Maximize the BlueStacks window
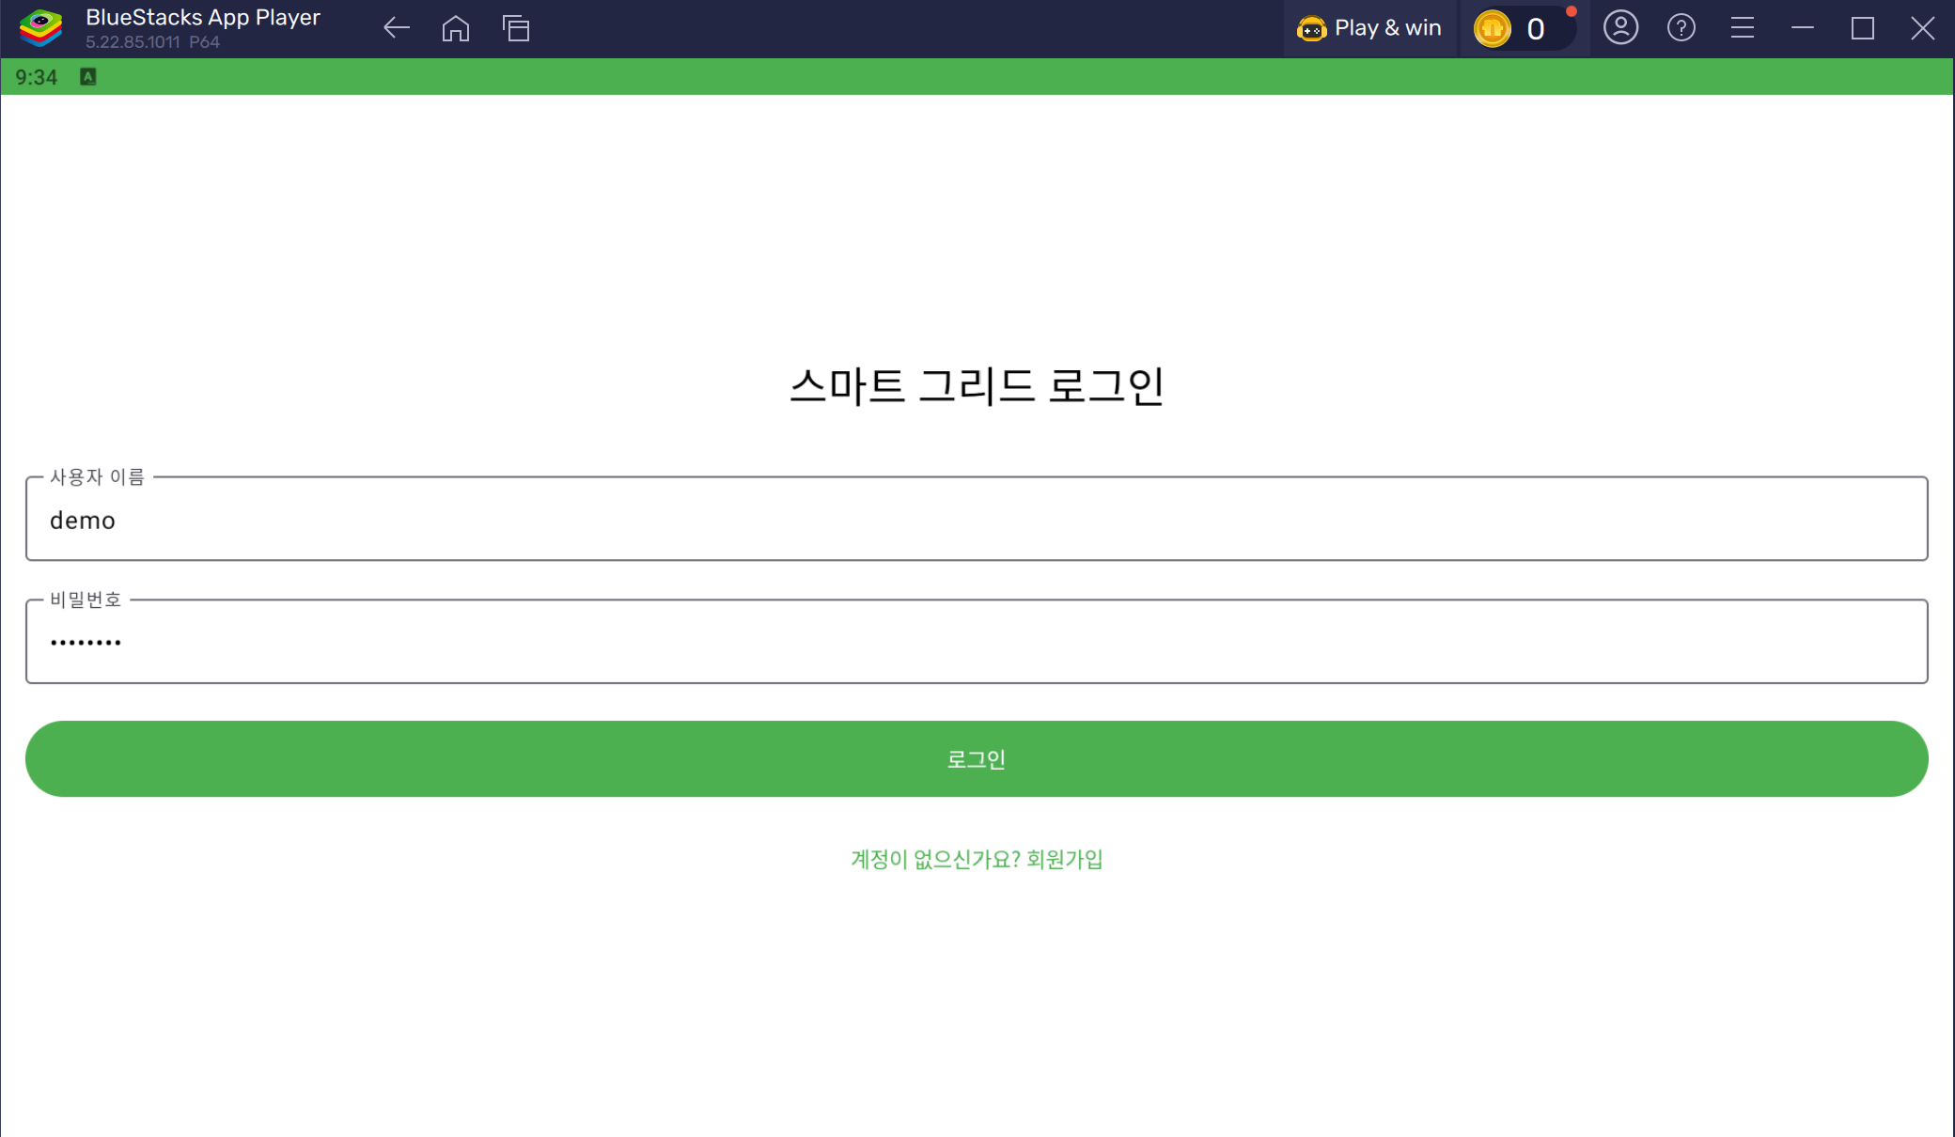This screenshot has width=1955, height=1137. tap(1862, 28)
